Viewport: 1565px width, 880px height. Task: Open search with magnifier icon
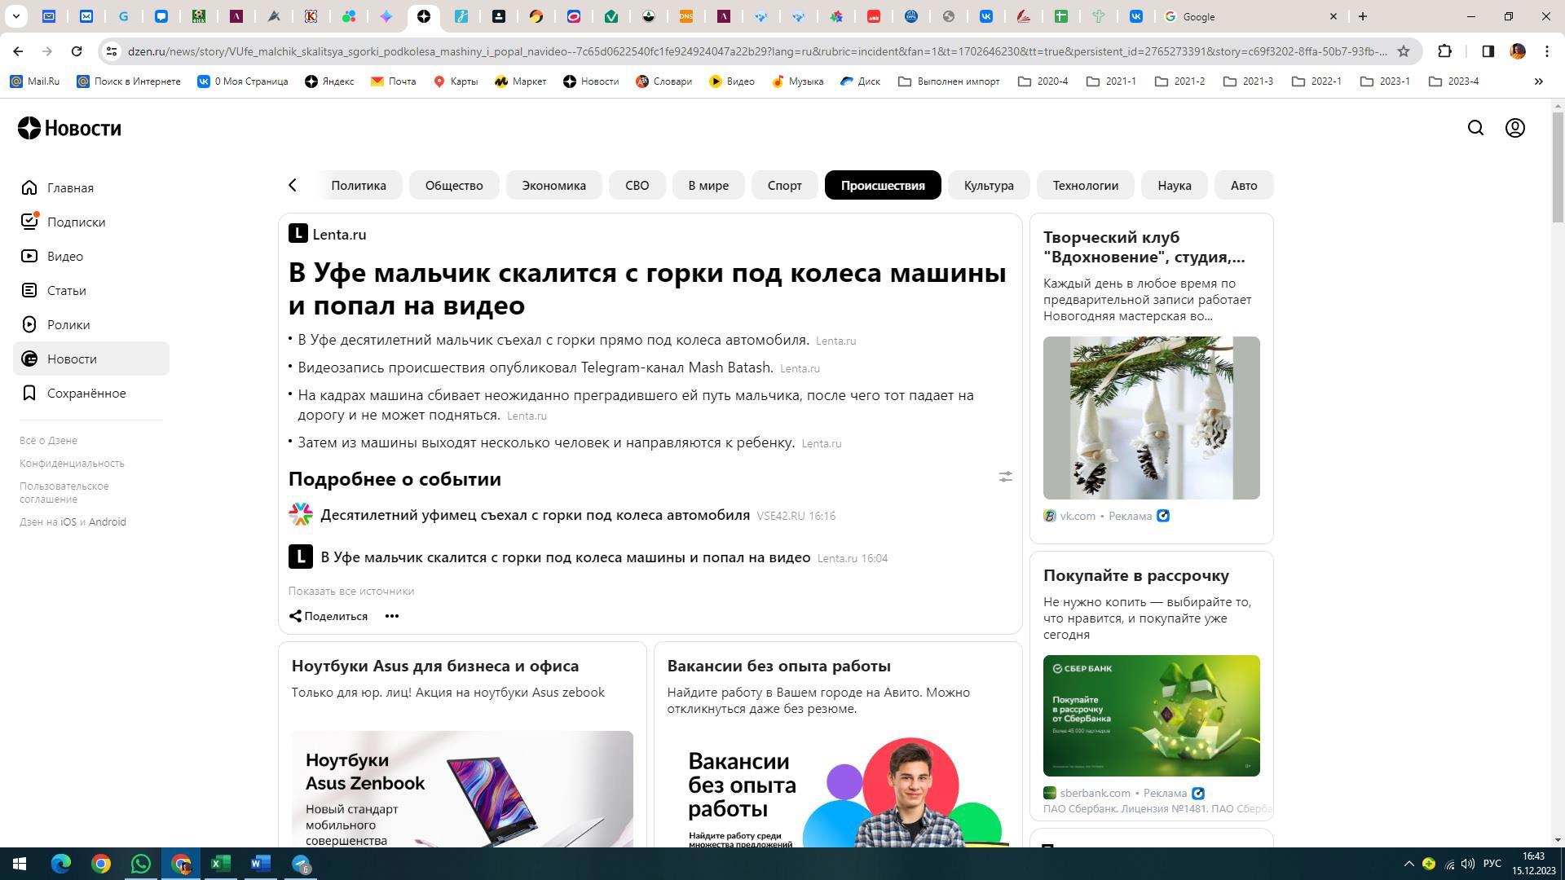(1475, 128)
